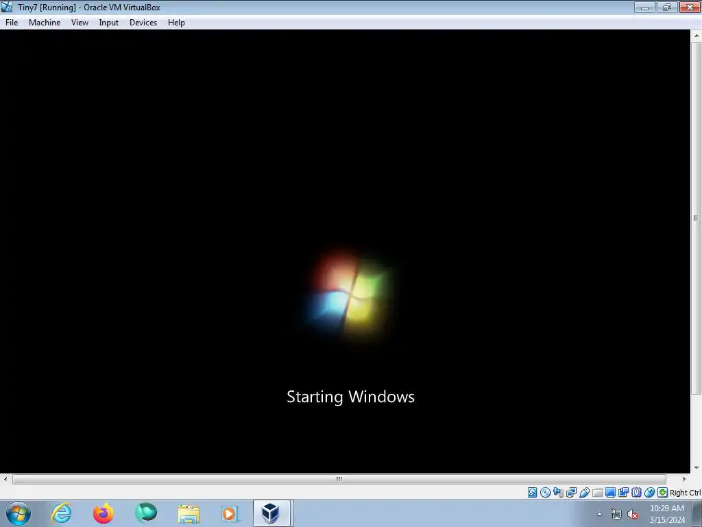702x527 pixels.
Task: Launch Windows Media Player from taskbar
Action: pos(230,513)
